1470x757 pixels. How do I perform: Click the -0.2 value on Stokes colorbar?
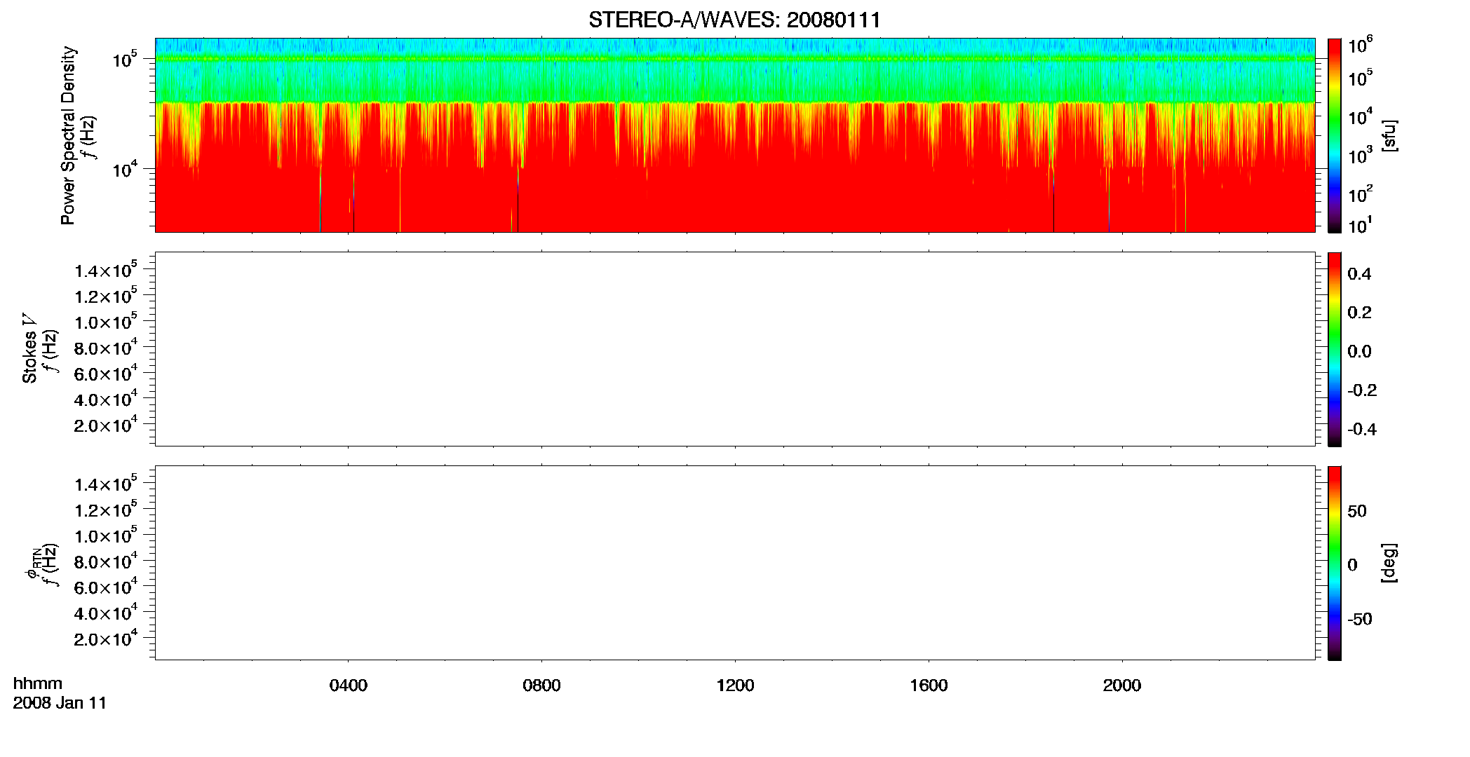[1362, 390]
